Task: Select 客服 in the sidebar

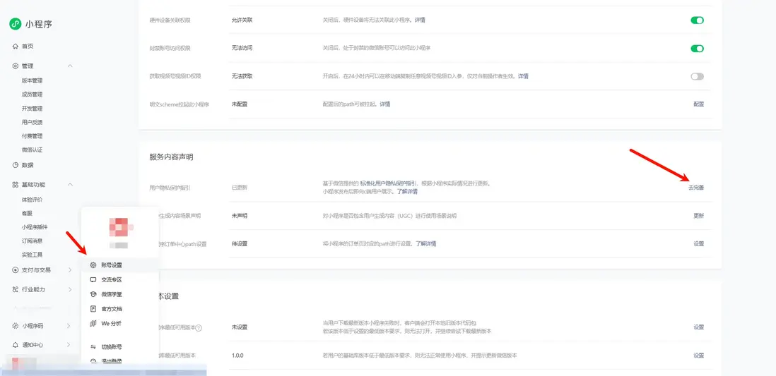Action: pos(27,214)
